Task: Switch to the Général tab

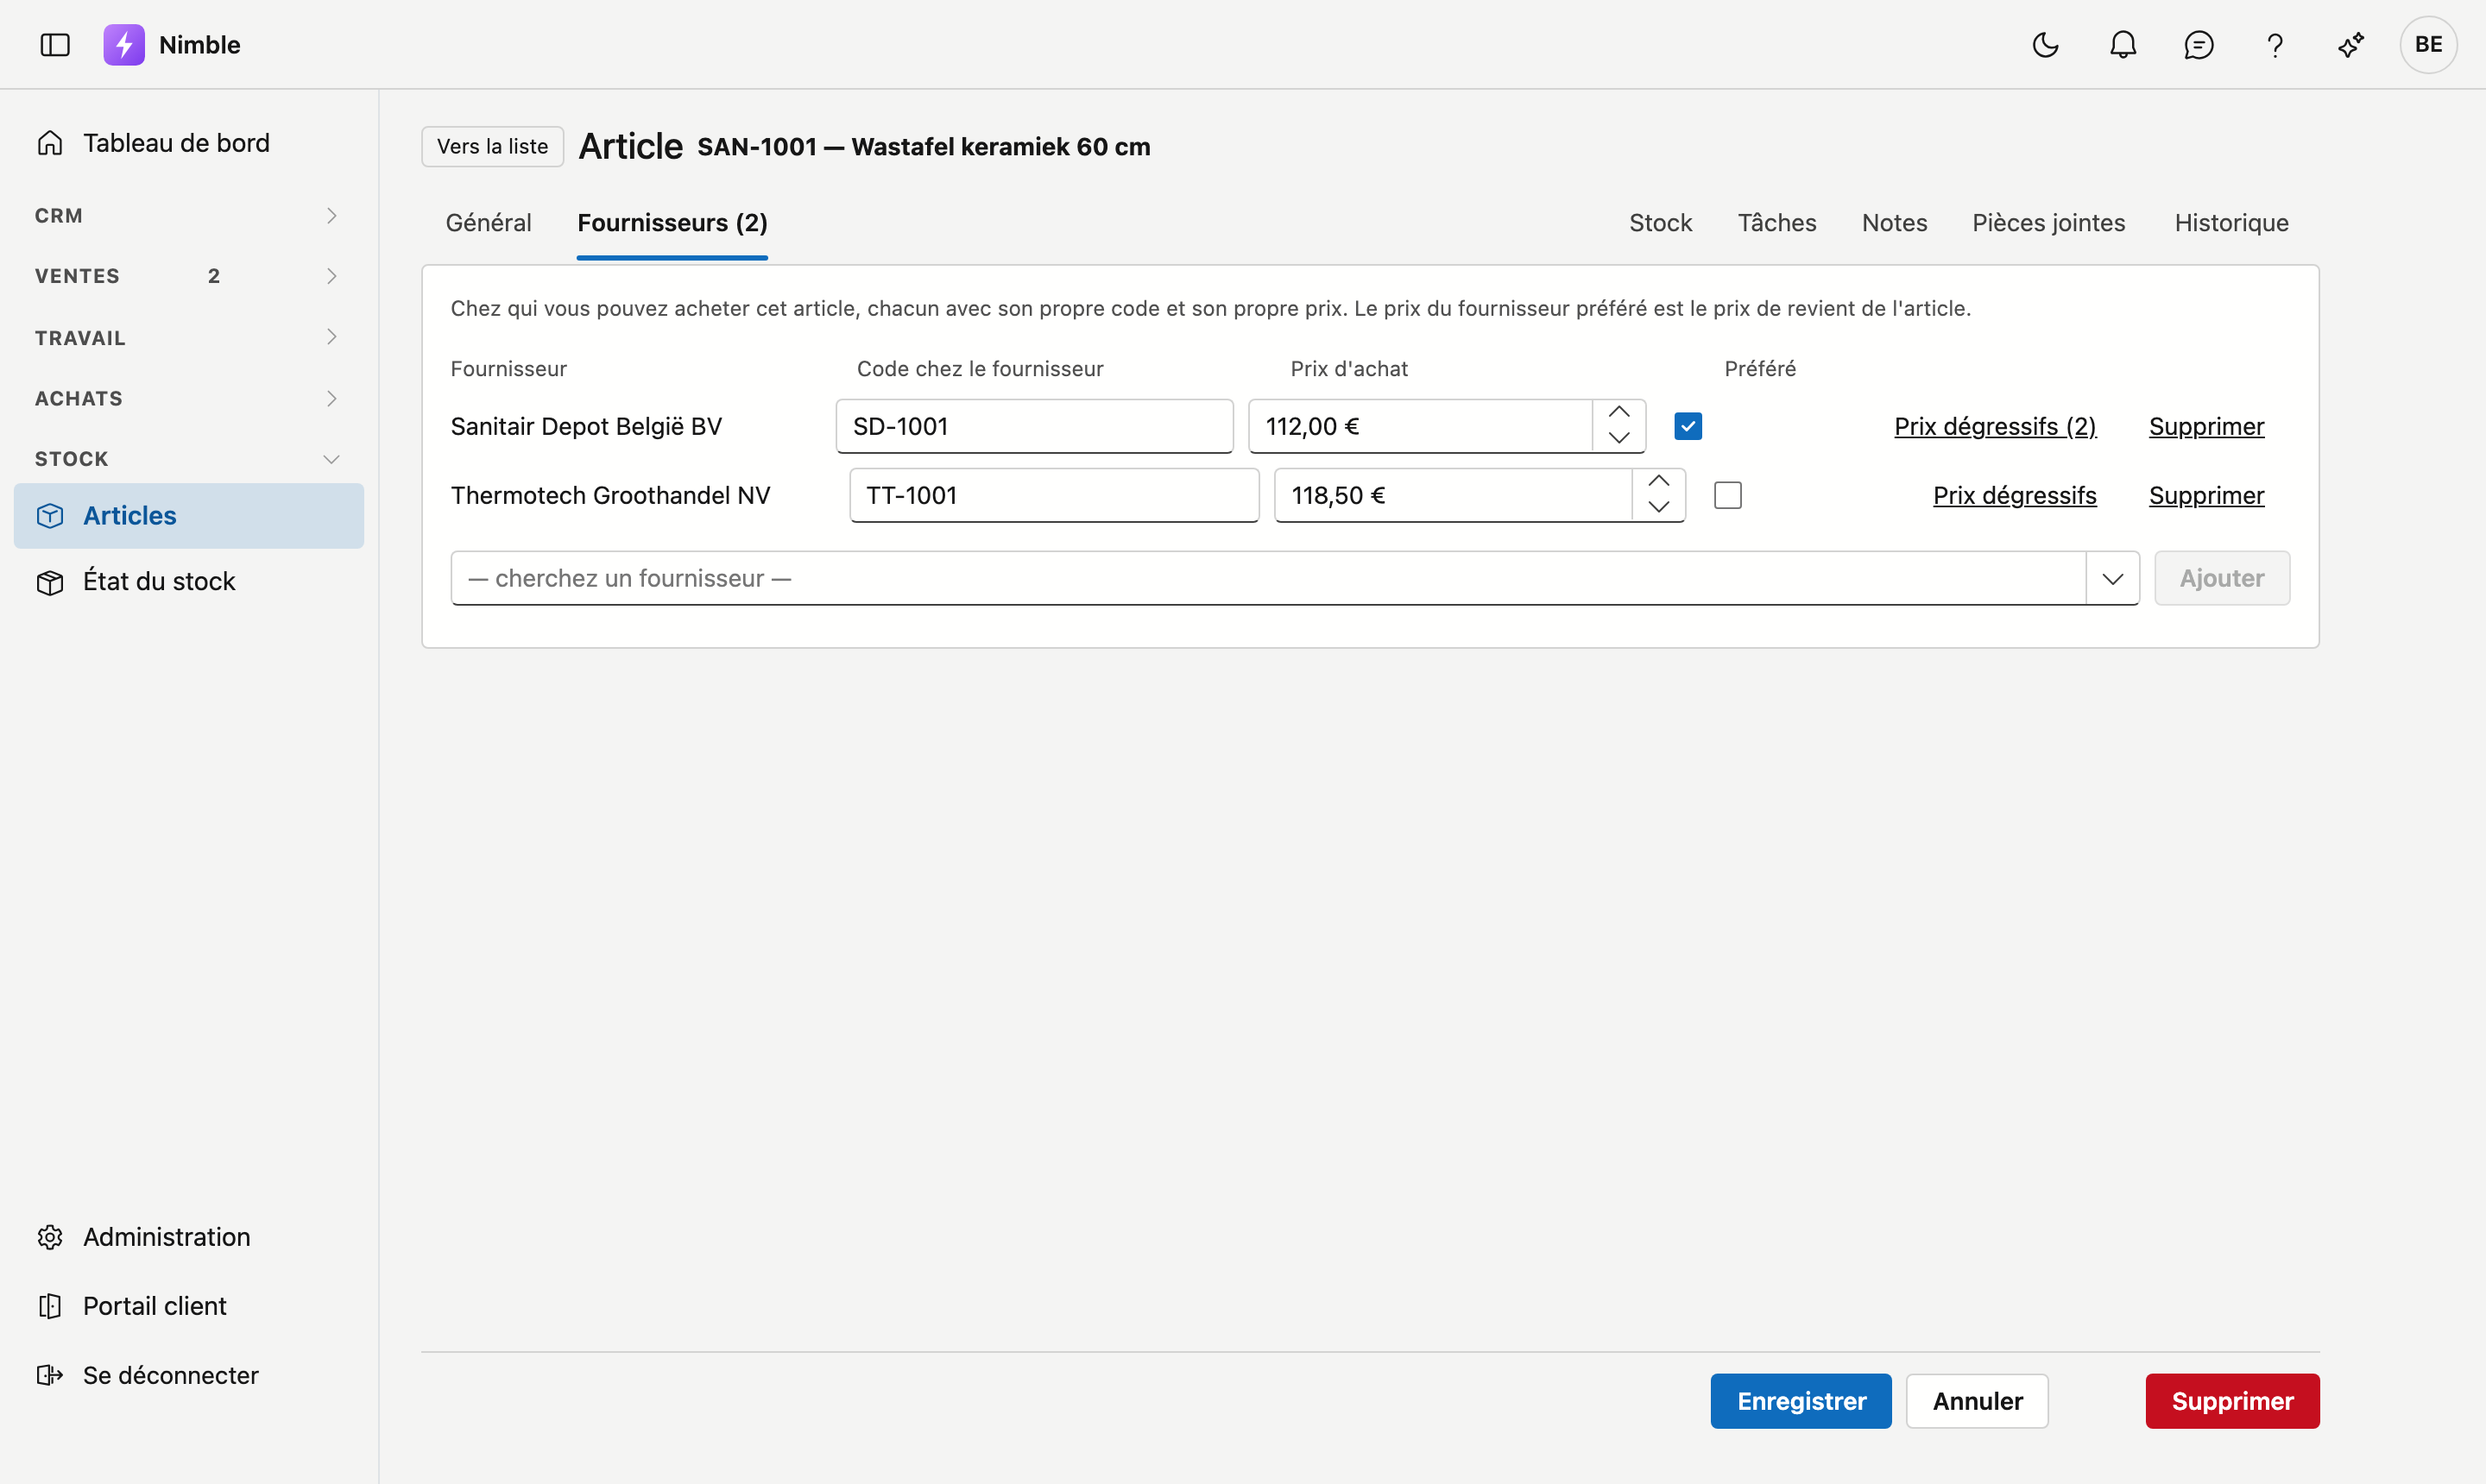Action: 489,223
